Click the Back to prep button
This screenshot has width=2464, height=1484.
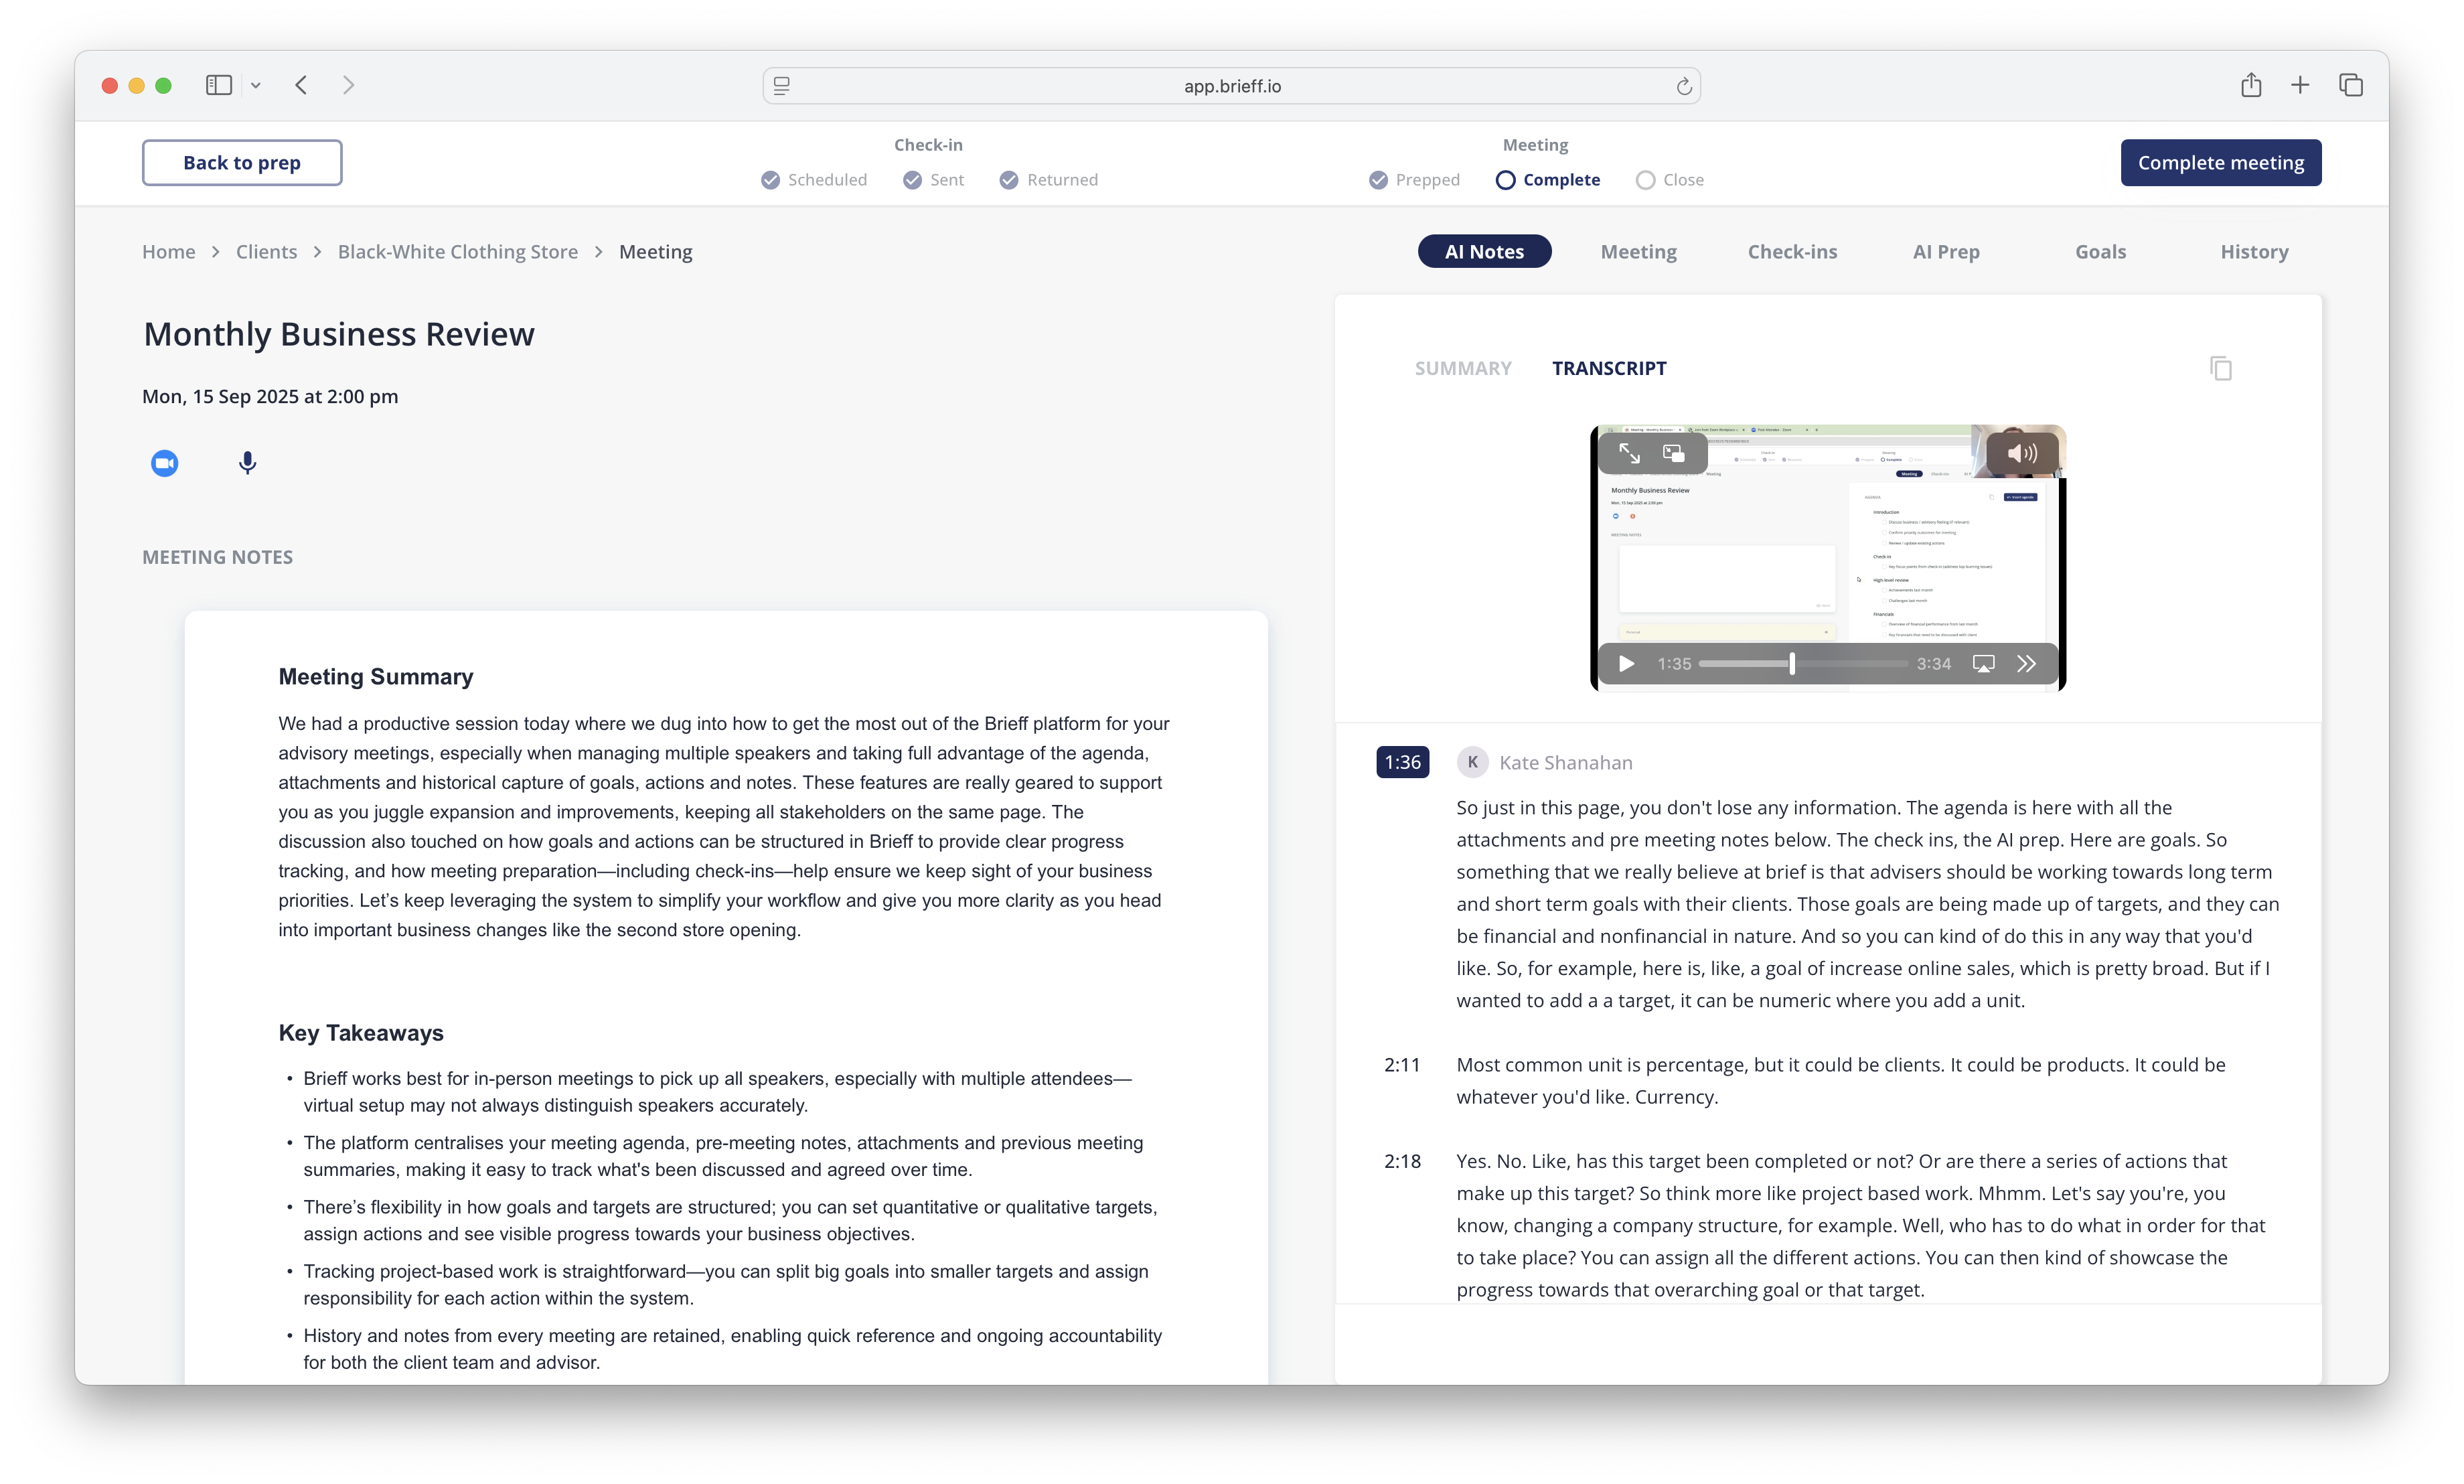click(242, 162)
